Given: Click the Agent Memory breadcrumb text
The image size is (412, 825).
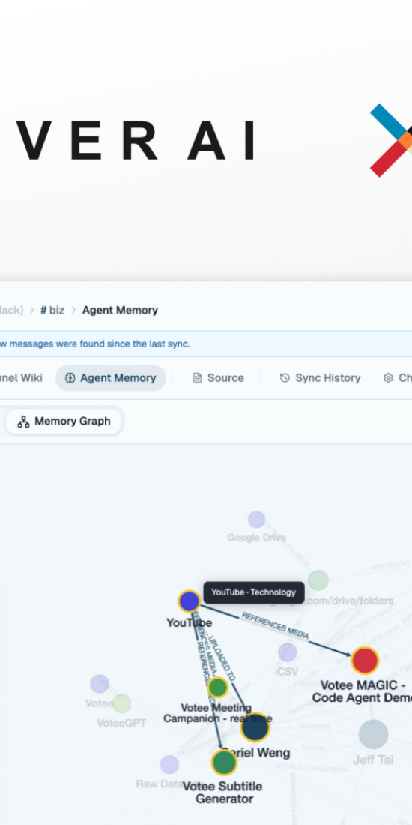Looking at the screenshot, I should pos(120,310).
